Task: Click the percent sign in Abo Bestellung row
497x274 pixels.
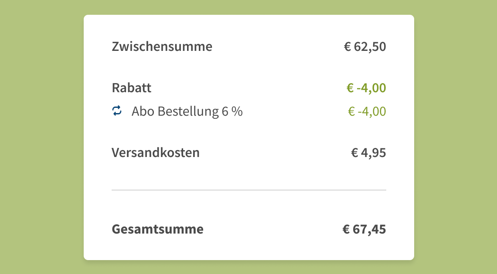Action: coord(237,111)
